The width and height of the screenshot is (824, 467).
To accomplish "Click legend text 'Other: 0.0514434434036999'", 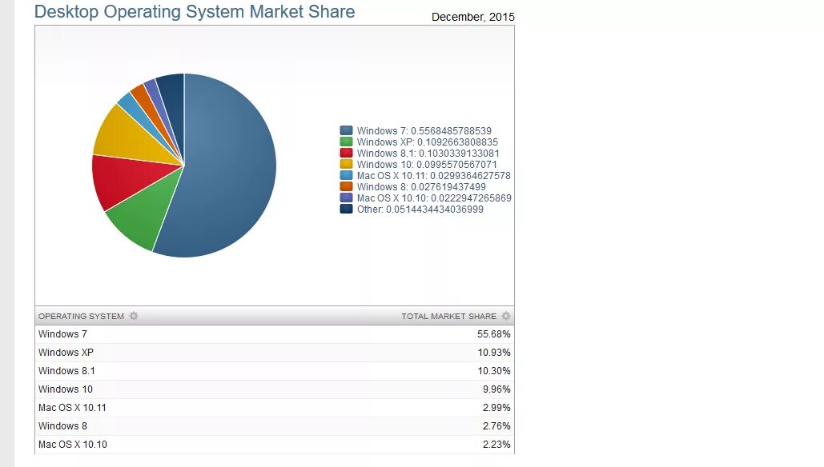I will click(420, 209).
